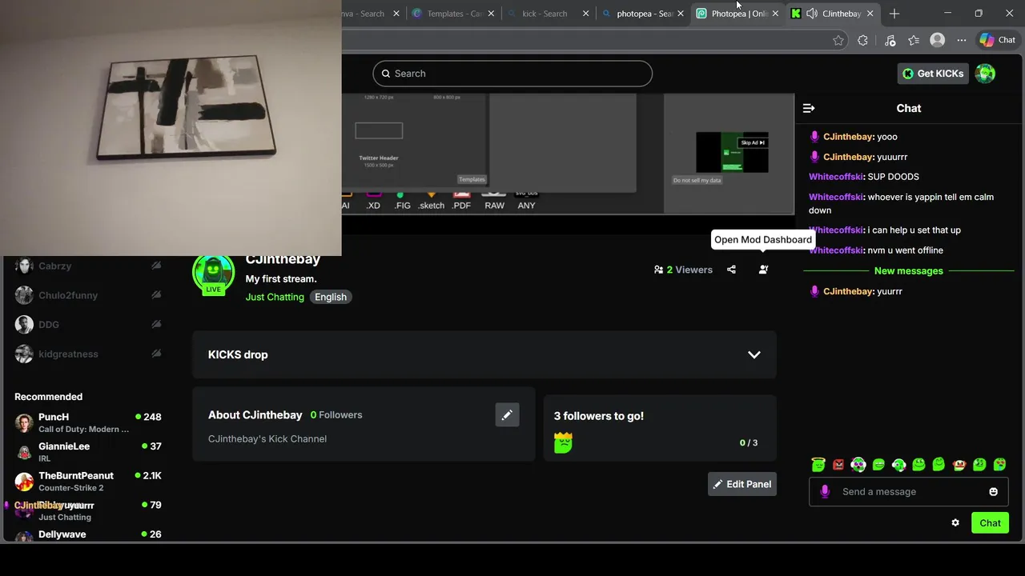
Task: Open the Copilot Chat button in browser
Action: (998, 40)
